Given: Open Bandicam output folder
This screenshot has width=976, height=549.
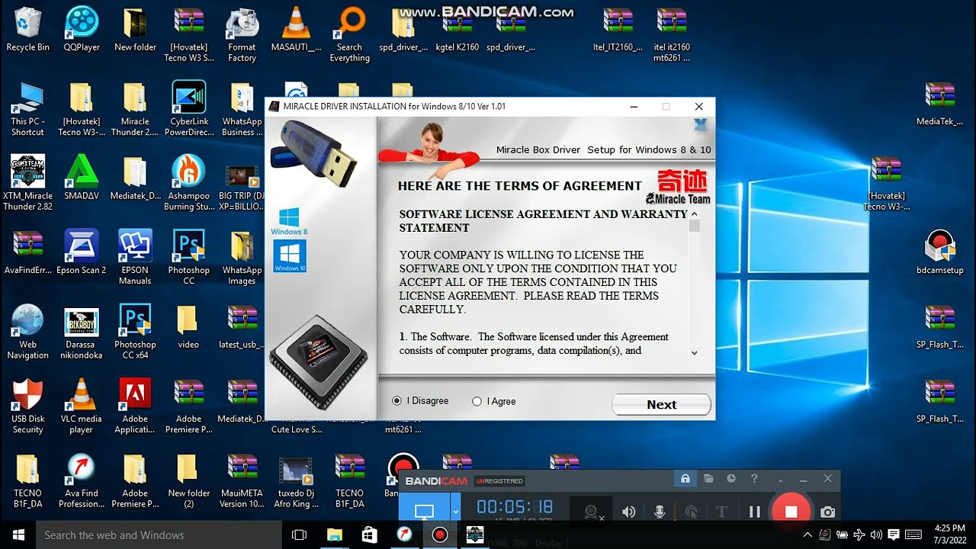Looking at the screenshot, I should pos(708,479).
